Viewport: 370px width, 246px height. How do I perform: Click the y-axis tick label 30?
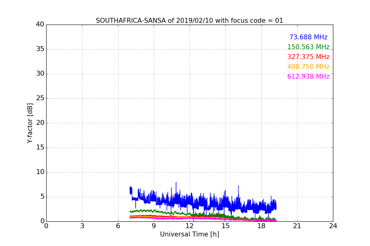[40, 74]
